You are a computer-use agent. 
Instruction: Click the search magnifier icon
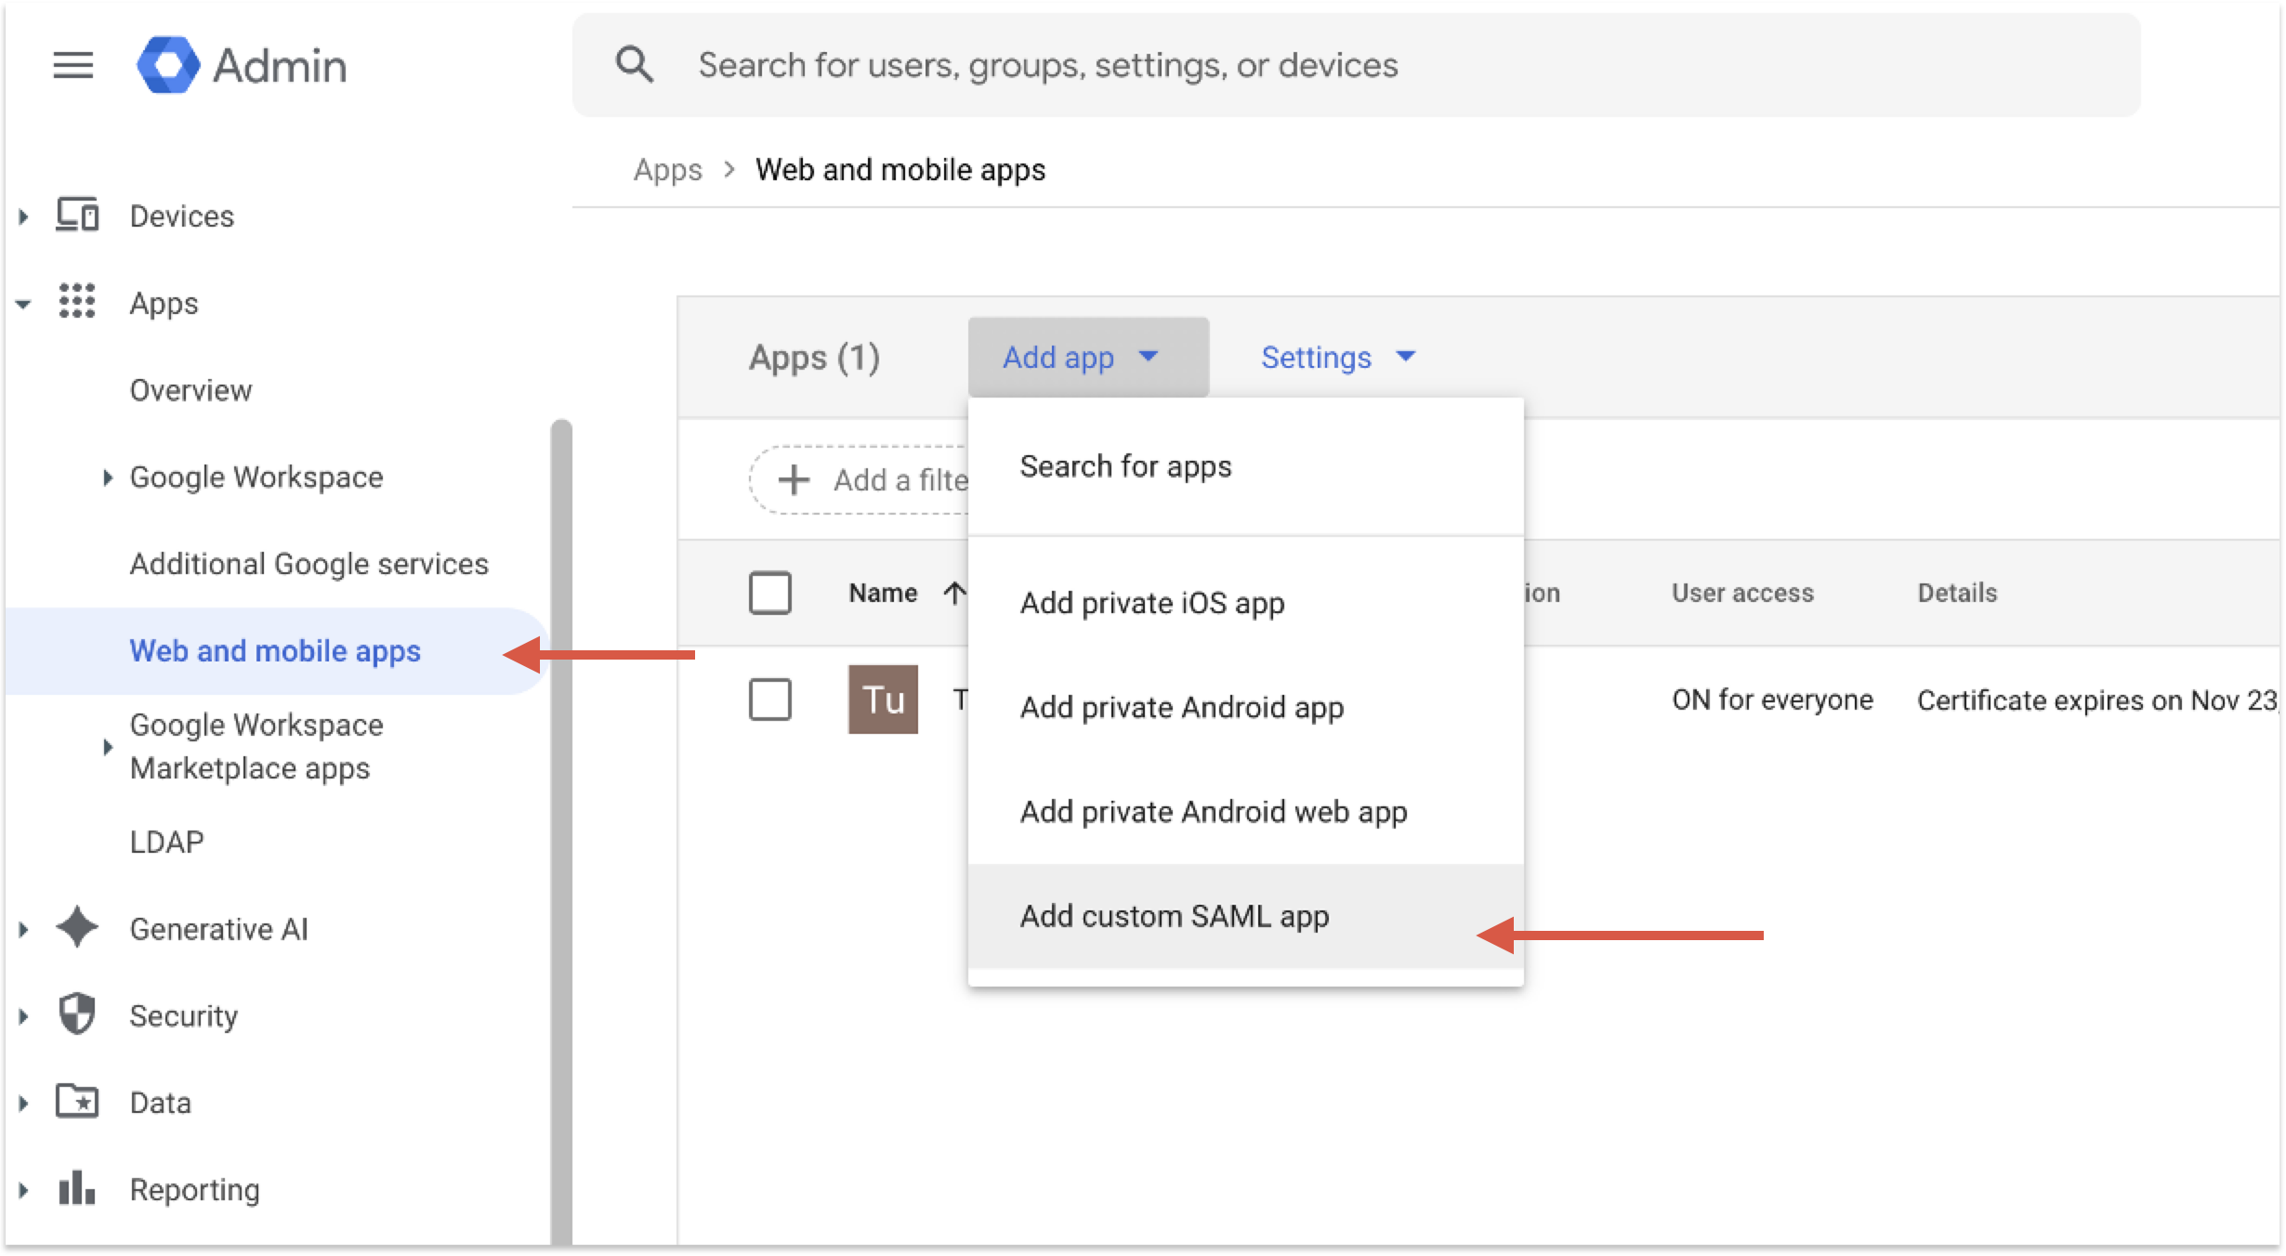(635, 65)
